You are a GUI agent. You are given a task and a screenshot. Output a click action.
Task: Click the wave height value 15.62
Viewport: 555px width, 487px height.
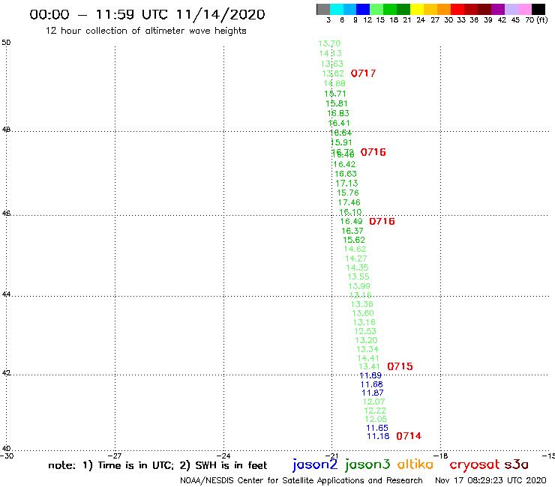pos(353,240)
